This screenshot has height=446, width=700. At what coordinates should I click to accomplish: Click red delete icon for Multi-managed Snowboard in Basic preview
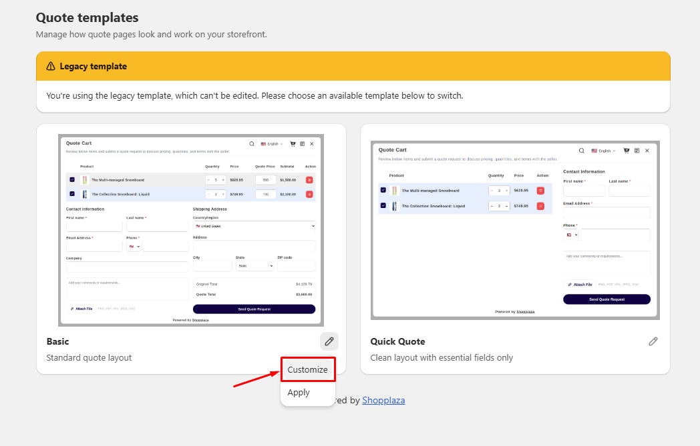[309, 180]
